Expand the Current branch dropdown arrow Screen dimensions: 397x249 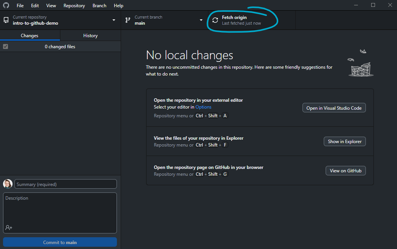[x=201, y=20]
